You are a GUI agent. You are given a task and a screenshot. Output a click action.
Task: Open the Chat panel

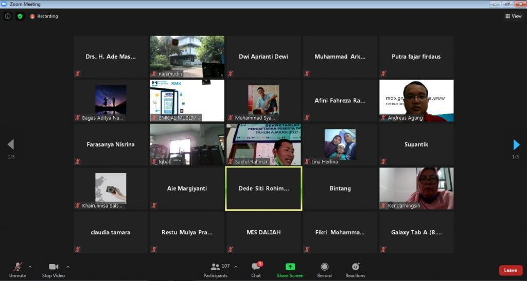(256, 270)
